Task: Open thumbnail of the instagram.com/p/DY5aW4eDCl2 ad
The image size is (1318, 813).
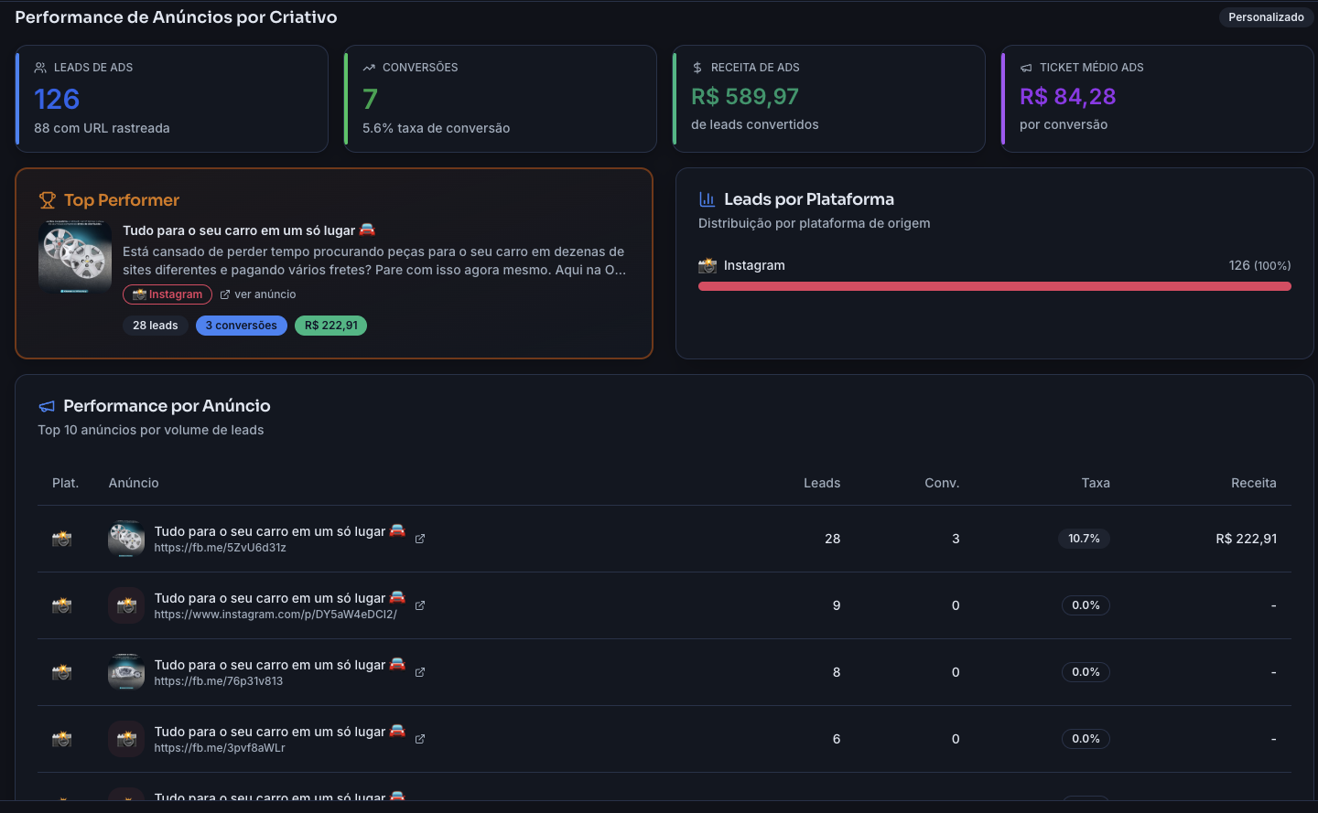Action: 126,605
